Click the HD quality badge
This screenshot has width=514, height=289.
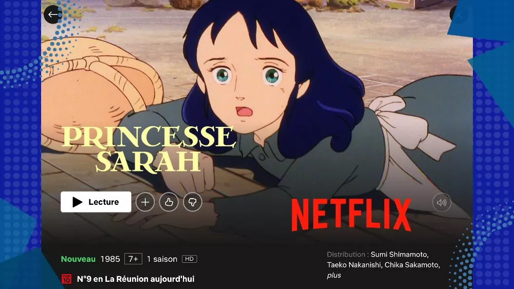point(190,259)
